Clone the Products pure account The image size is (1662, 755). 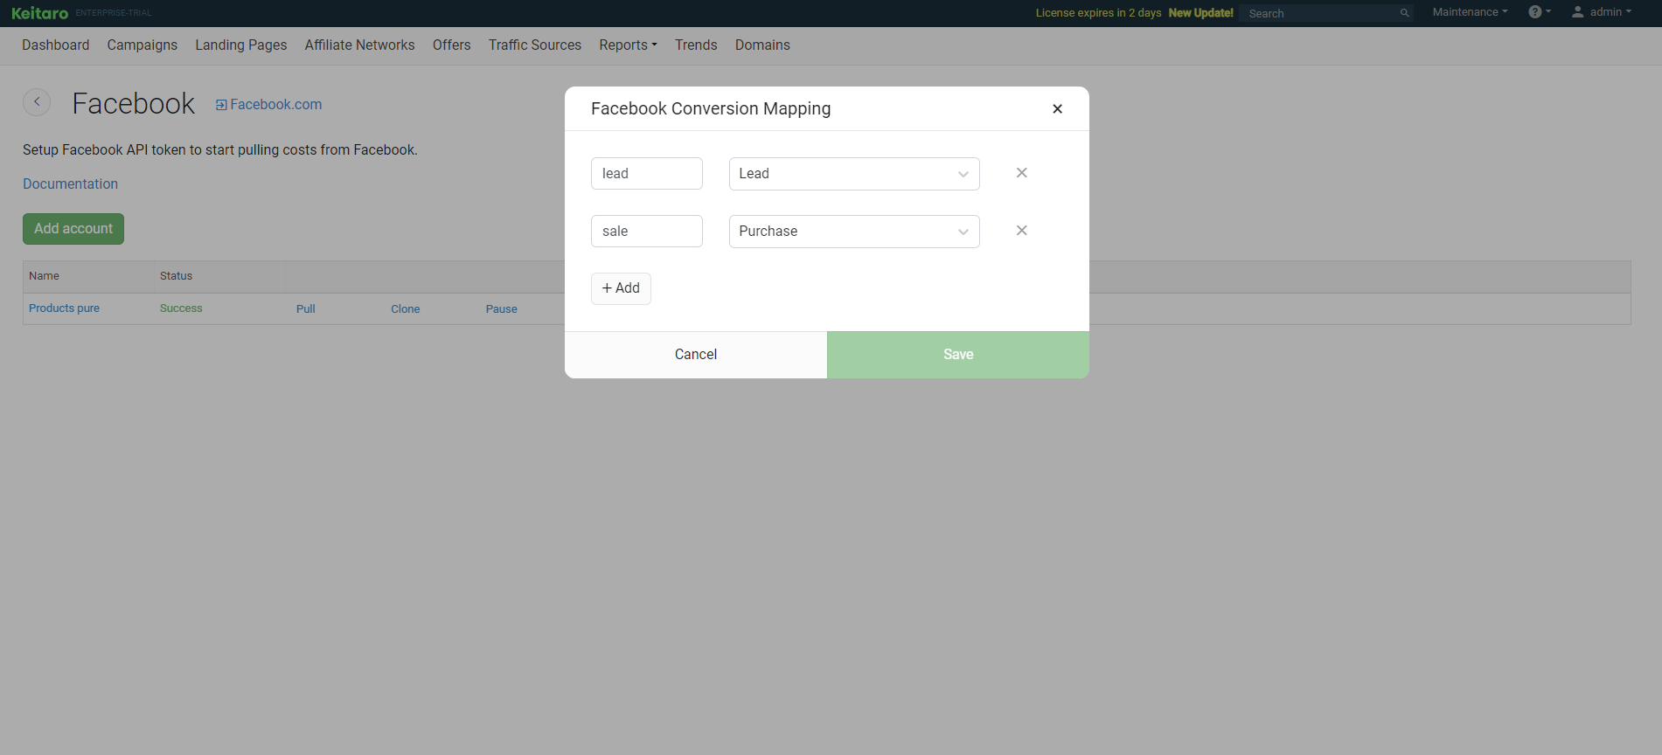pyautogui.click(x=405, y=309)
